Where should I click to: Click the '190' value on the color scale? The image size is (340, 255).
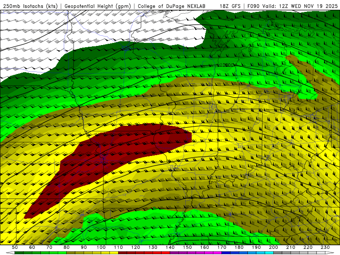click(256, 247)
